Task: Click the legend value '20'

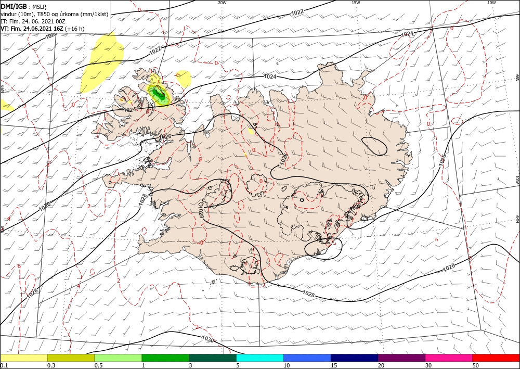Action: tap(381, 365)
